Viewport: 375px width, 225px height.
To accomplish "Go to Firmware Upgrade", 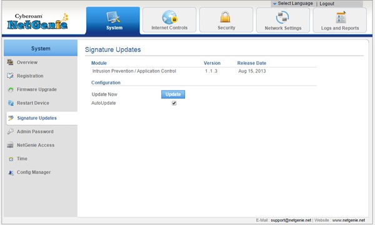I will [x=37, y=89].
